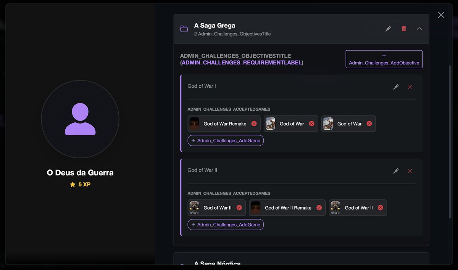458x270 pixels.
Task: Click the purple ADMIN_CHALLENGES_REQUIREMENTLABEL text
Action: pos(241,63)
